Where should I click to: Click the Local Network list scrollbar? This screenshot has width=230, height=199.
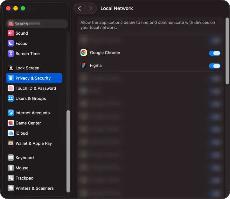(227, 51)
